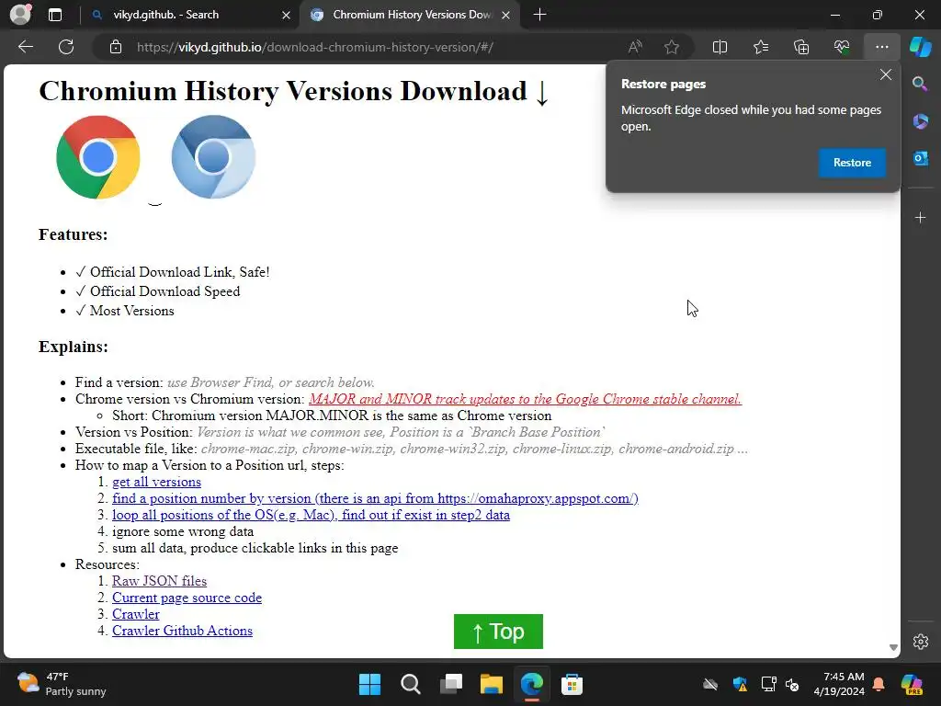The image size is (941, 706).
Task: Open Outlook in the sidebar
Action: (920, 158)
